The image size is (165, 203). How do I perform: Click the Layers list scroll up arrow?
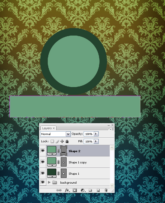pos(112,148)
